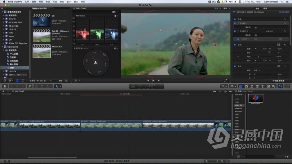The height and width of the screenshot is (164, 292).
Task: Open the transitions browser icon
Action: point(257,87)
